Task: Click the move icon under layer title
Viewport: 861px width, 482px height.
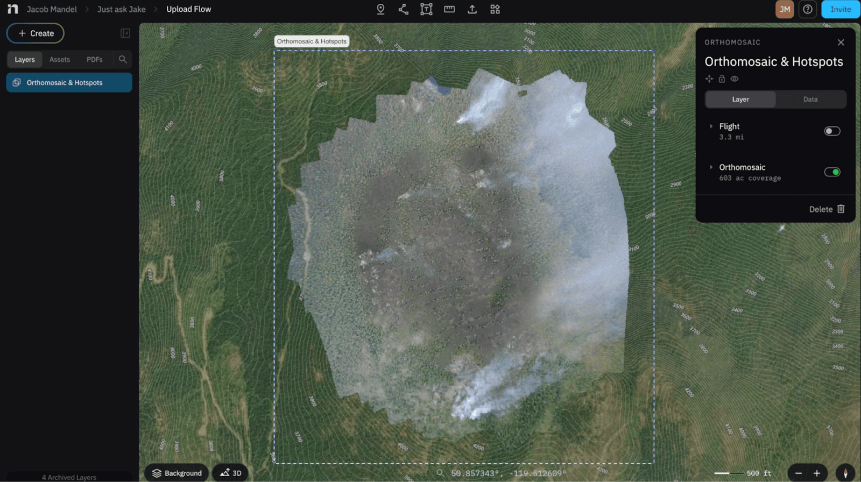Action: 709,79
